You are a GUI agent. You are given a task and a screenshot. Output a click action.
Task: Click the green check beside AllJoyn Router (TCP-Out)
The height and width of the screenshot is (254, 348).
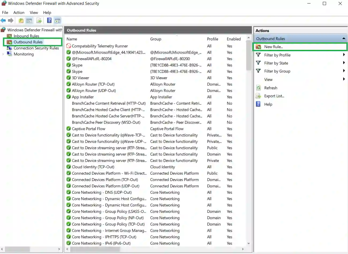click(69, 84)
